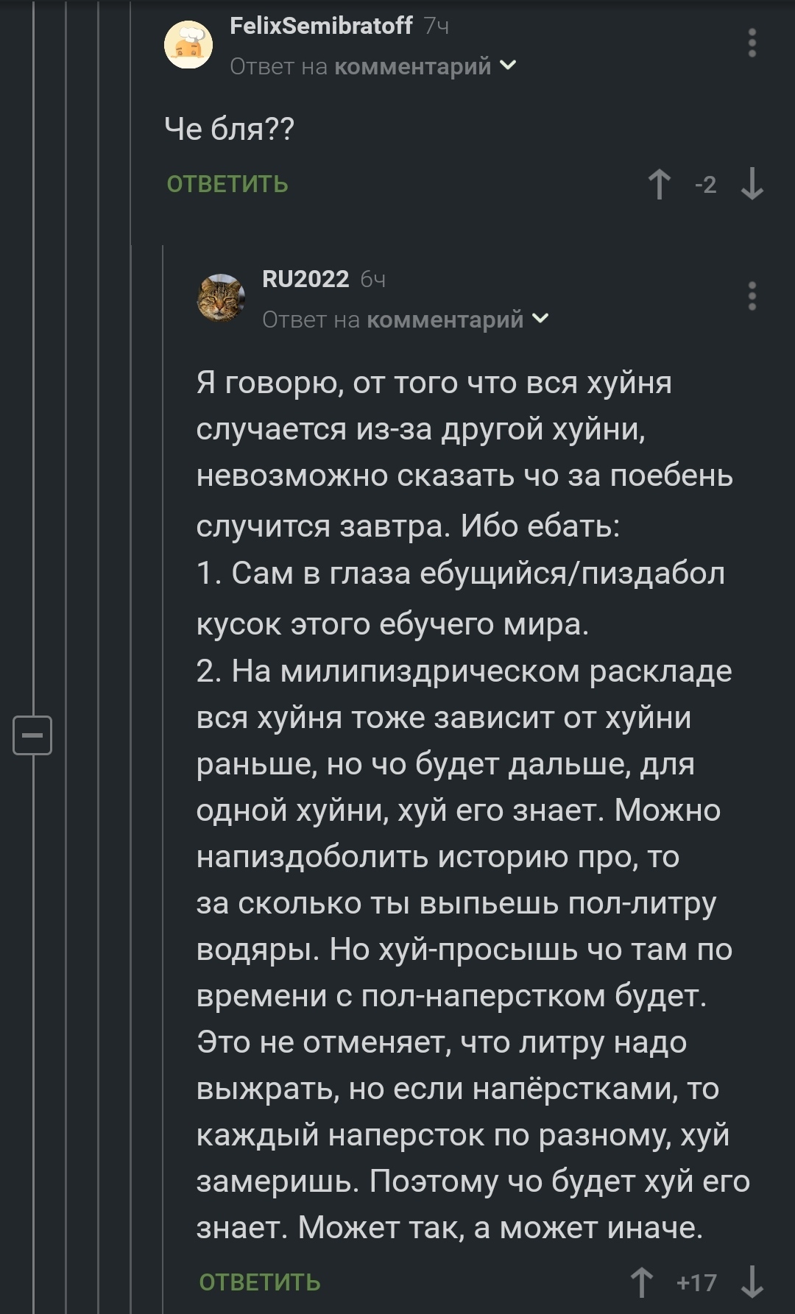Expand parent comment chevron under RU2022
This screenshot has height=1314, width=795.
540,319
